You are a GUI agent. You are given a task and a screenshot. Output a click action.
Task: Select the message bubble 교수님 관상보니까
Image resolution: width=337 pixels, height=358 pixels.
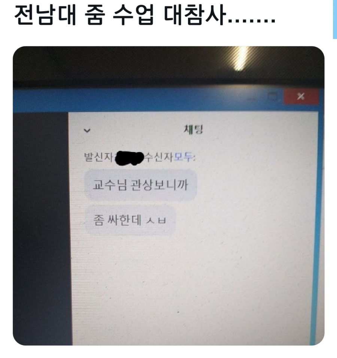[x=141, y=185]
